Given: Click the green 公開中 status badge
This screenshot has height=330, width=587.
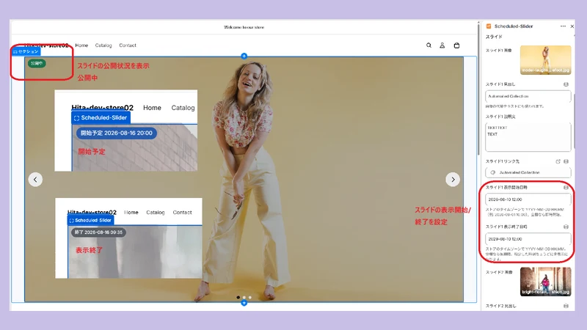Looking at the screenshot, I should (37, 63).
